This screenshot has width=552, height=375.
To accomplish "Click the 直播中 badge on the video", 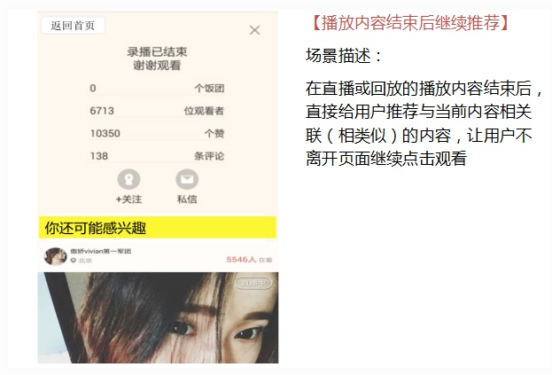I will pos(253,283).
